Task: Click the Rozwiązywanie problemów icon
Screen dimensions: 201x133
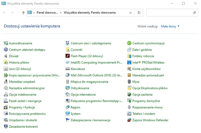Action: (x=6, y=114)
